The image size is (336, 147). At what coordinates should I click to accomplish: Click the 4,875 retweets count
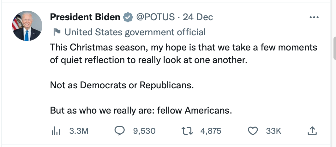211,131
